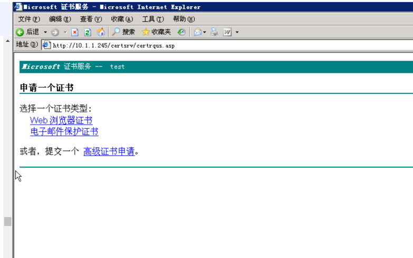This screenshot has width=413, height=258.
Task: Click the Microsoft 证书服务 banner text
Action: click(x=56, y=66)
